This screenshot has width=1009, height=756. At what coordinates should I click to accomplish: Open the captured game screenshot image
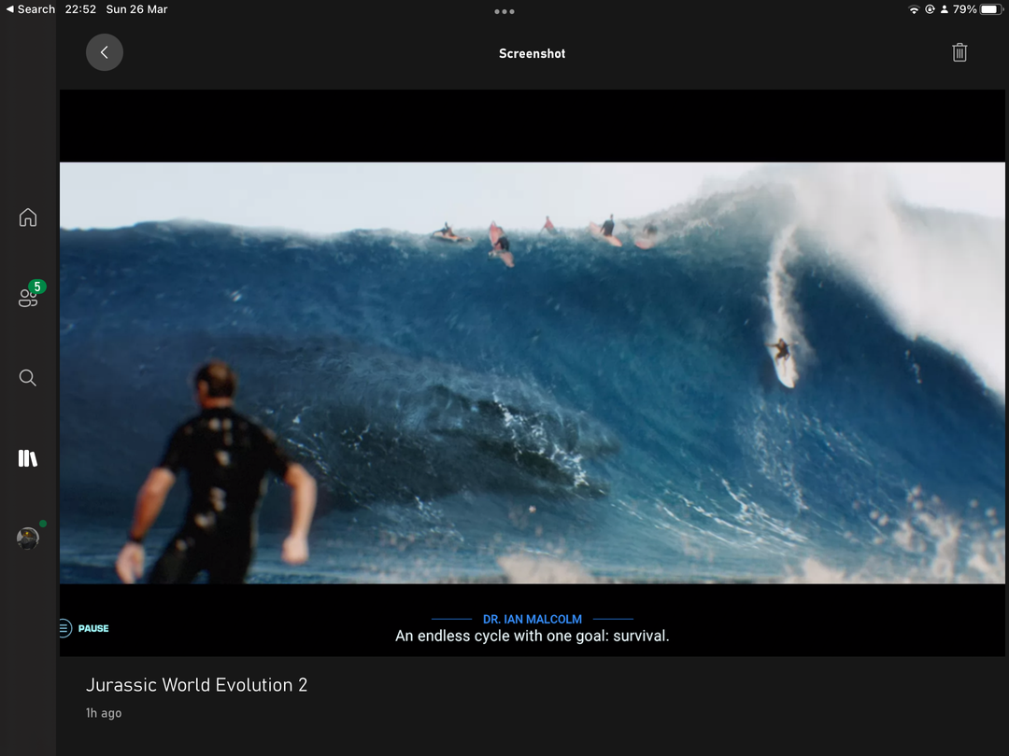[x=533, y=372]
